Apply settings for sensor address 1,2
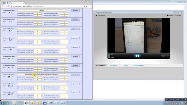Viewport: 187px width, 105px height. (75, 10)
